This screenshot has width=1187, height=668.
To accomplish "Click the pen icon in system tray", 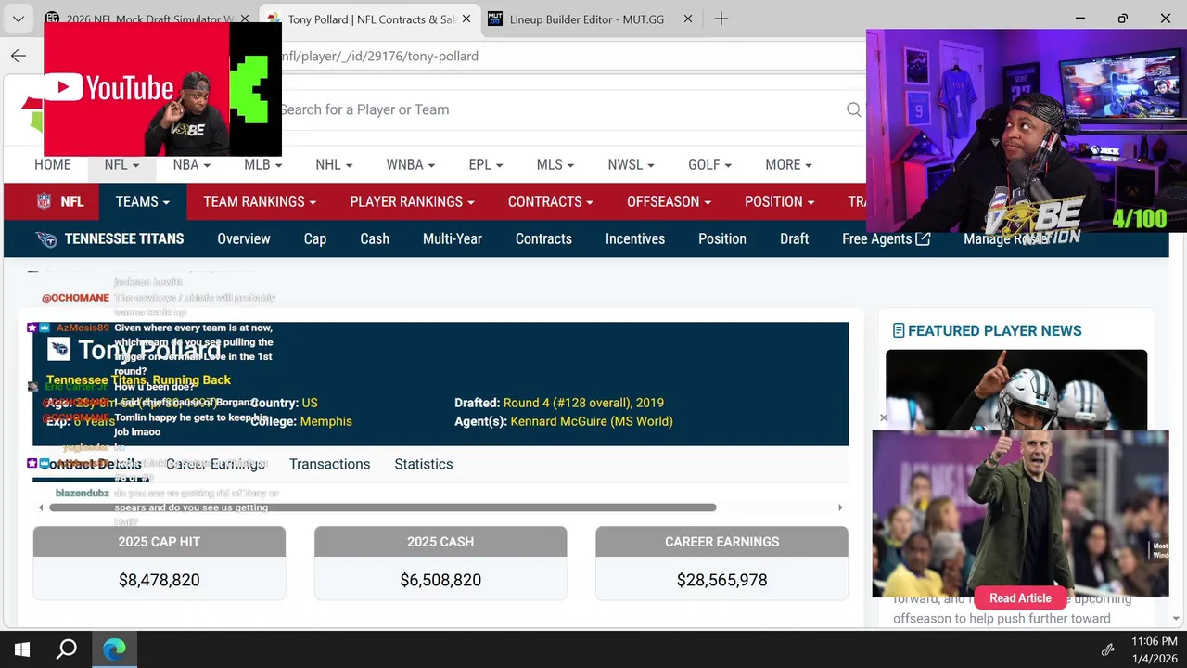I will 1107,649.
